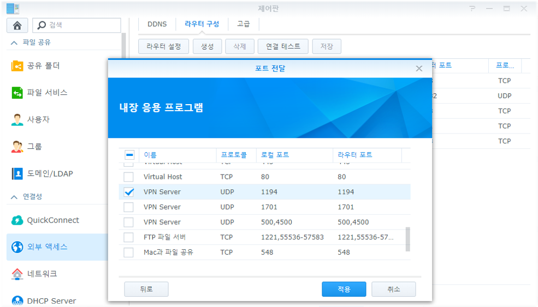
Task: Toggle the select-all checkbox in the header
Action: click(x=129, y=155)
